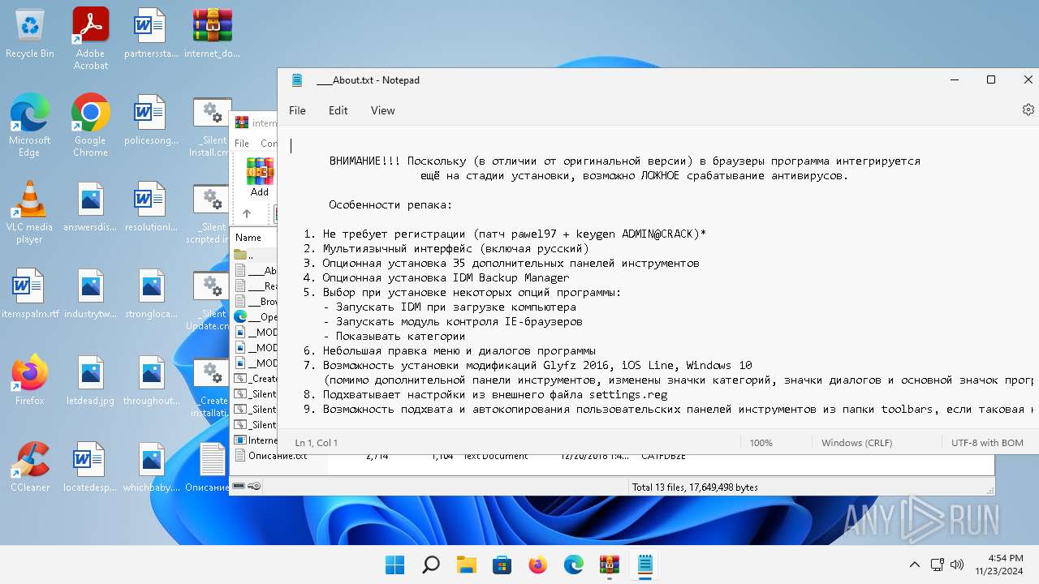
Task: Select the Описание text file on desktop
Action: (x=209, y=467)
